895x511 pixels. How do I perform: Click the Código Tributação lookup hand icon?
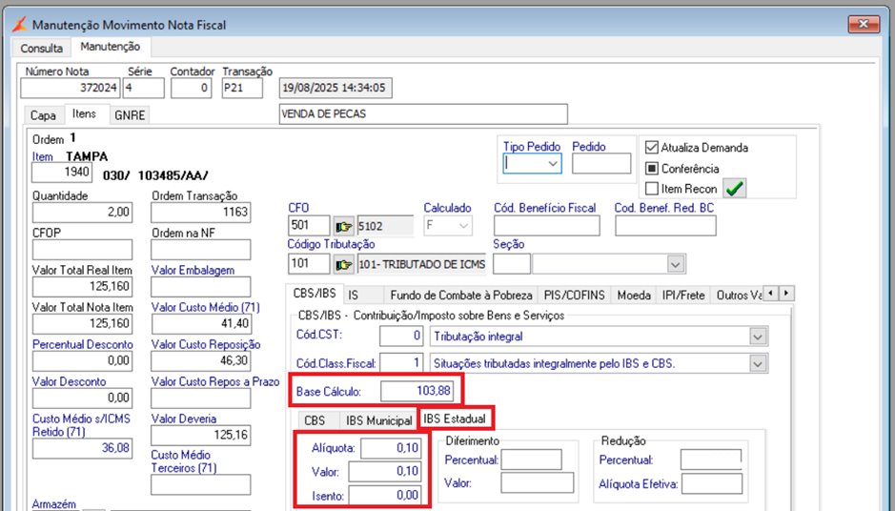(x=344, y=264)
